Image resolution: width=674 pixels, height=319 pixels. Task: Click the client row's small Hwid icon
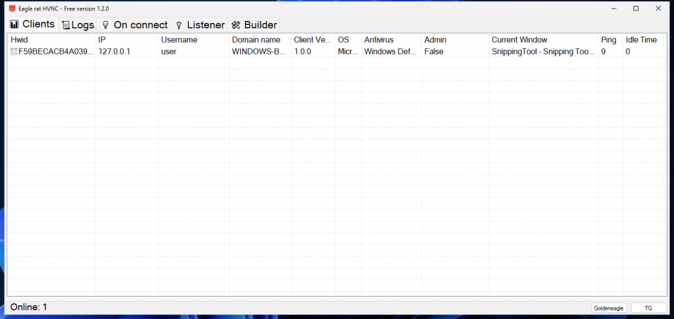tap(14, 51)
